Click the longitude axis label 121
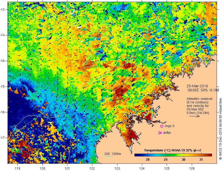This screenshot has height=171, width=222. (67, 168)
